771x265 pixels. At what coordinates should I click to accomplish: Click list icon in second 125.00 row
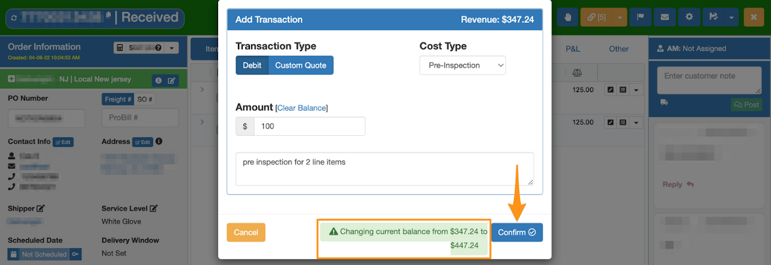[x=623, y=123]
